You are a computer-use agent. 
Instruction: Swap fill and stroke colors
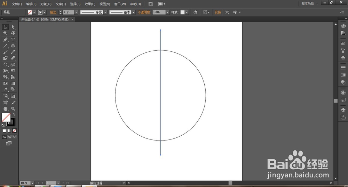click(x=14, y=114)
